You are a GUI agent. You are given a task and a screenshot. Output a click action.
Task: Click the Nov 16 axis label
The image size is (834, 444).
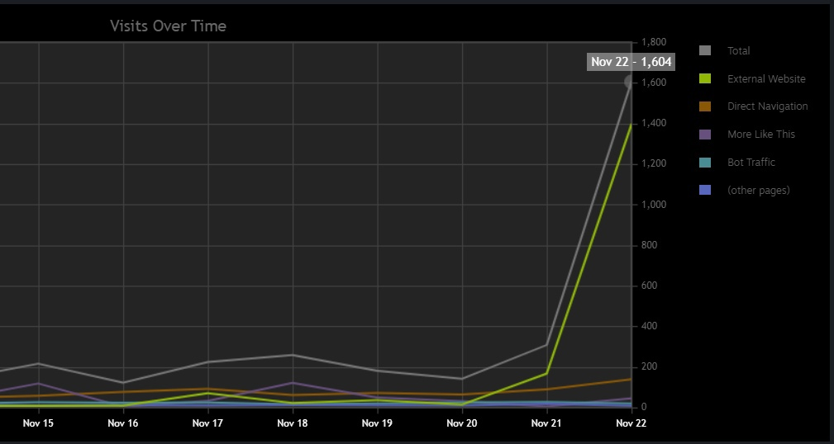pos(123,423)
